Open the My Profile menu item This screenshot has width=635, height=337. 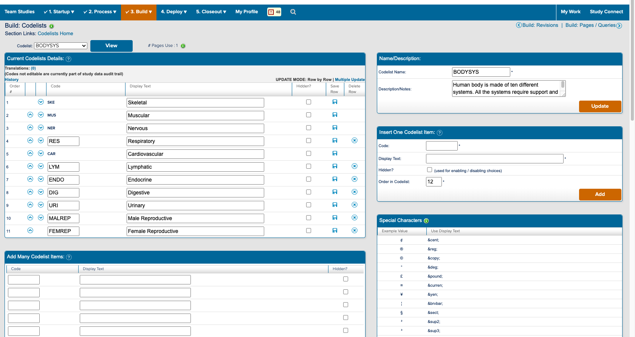click(246, 12)
